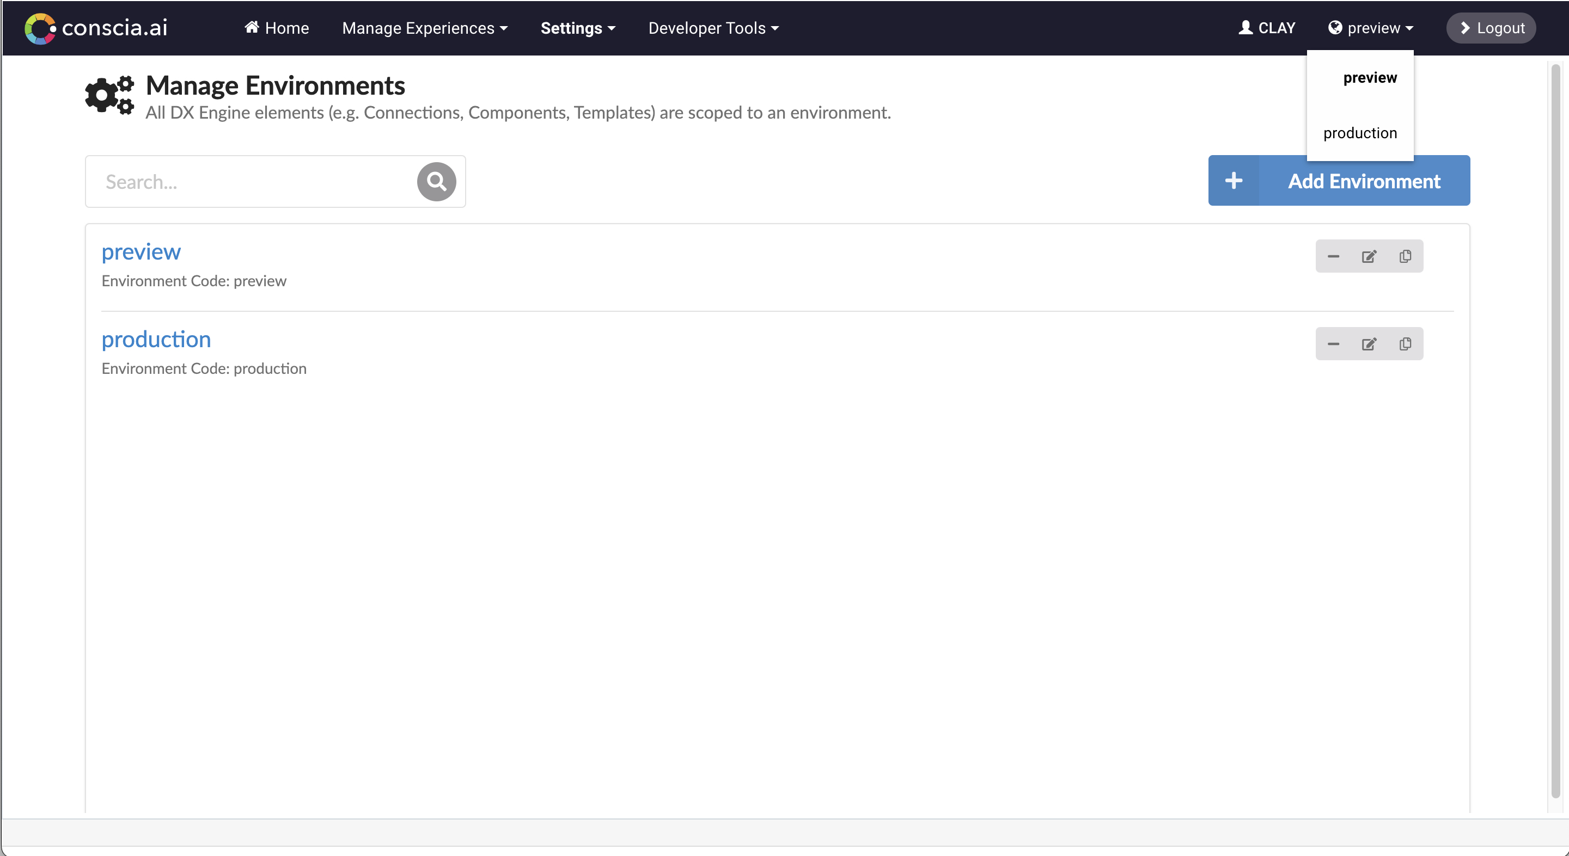Click the minus icon for preview environment
1569x856 pixels.
[x=1333, y=256]
